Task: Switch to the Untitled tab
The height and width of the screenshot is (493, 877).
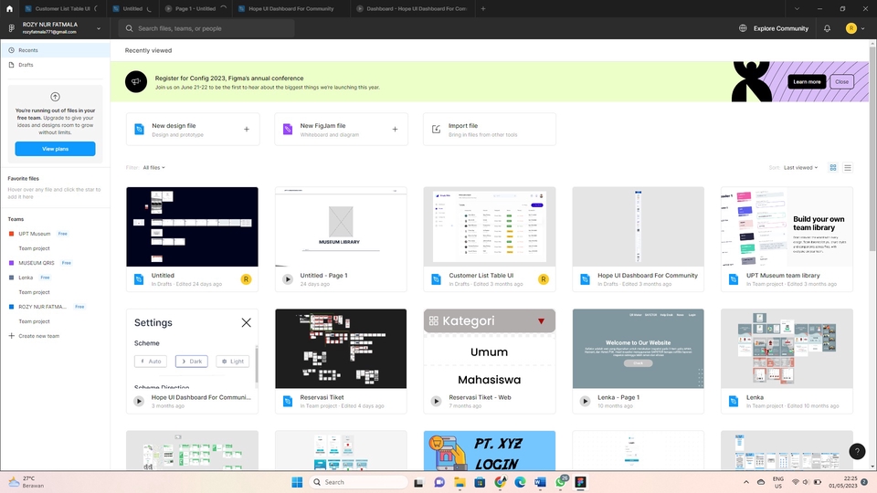Action: 132,8
